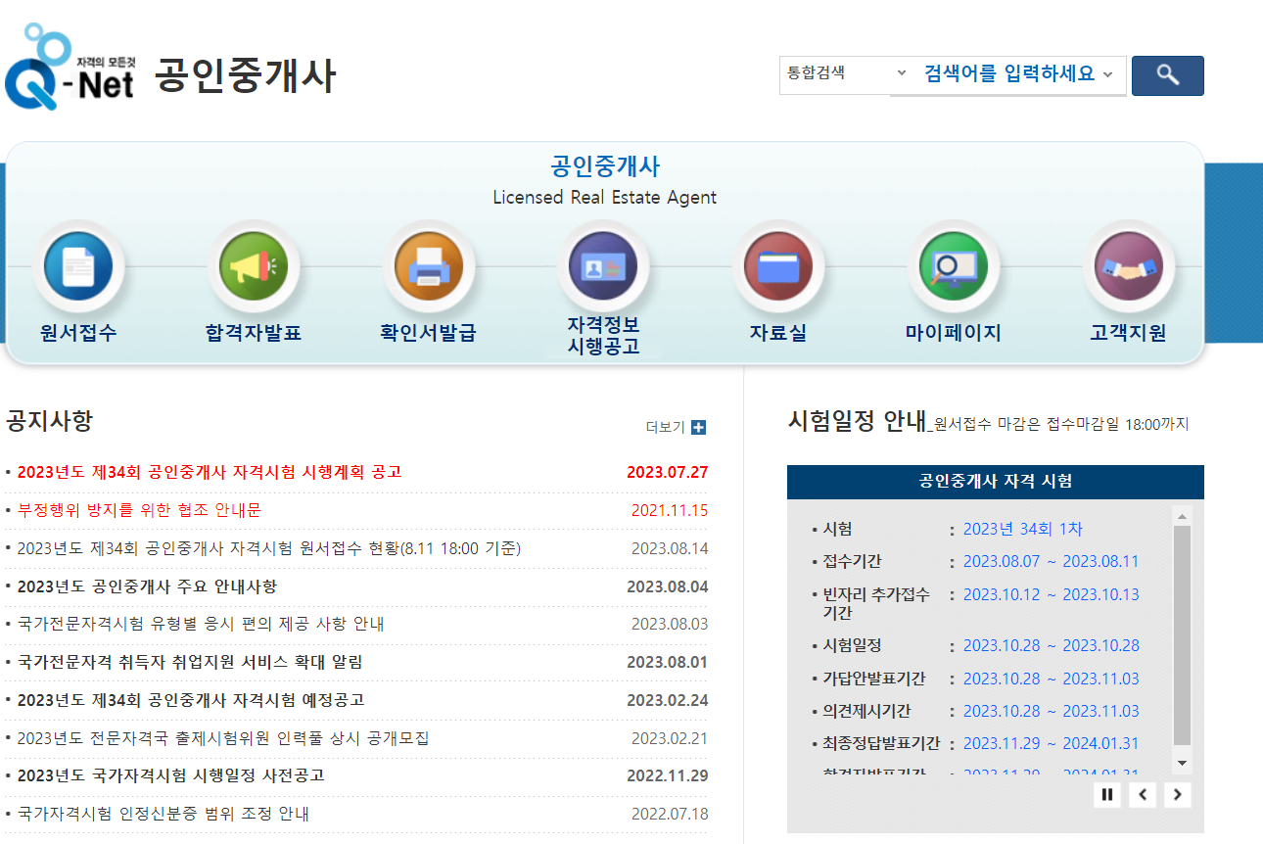Open the 확인서발급 printer icon
This screenshot has height=844, width=1263.
(x=429, y=266)
